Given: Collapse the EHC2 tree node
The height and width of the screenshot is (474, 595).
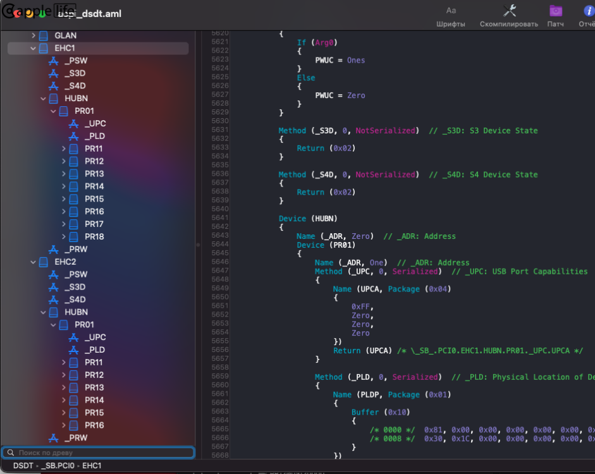Looking at the screenshot, I should pos(33,262).
